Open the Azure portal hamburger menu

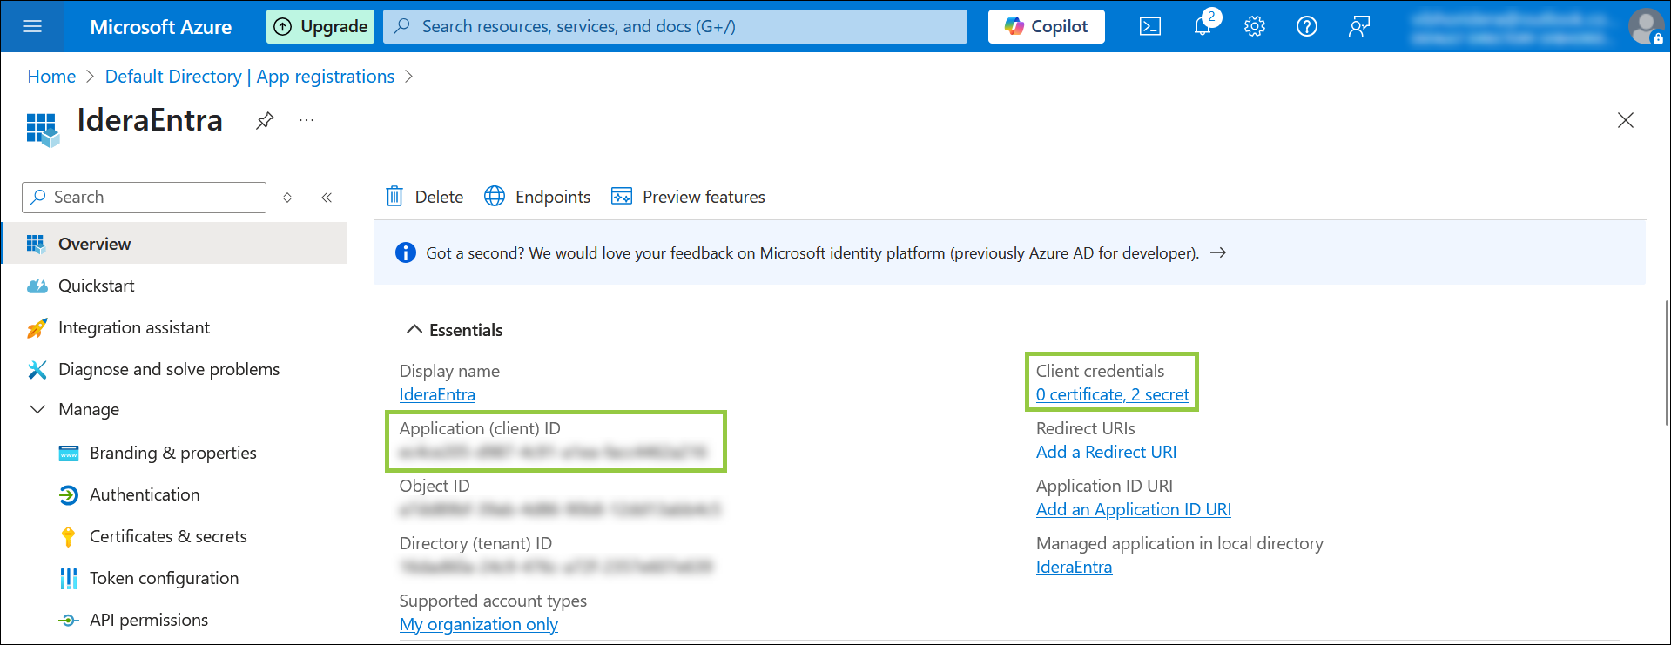click(32, 26)
